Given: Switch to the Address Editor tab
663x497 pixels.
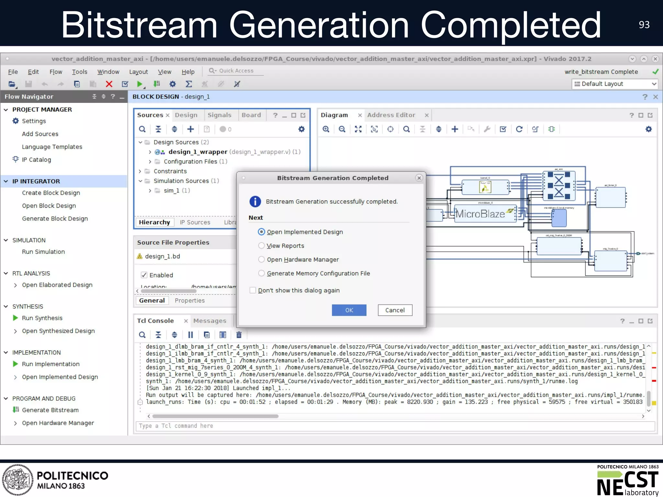Looking at the screenshot, I should pyautogui.click(x=391, y=115).
